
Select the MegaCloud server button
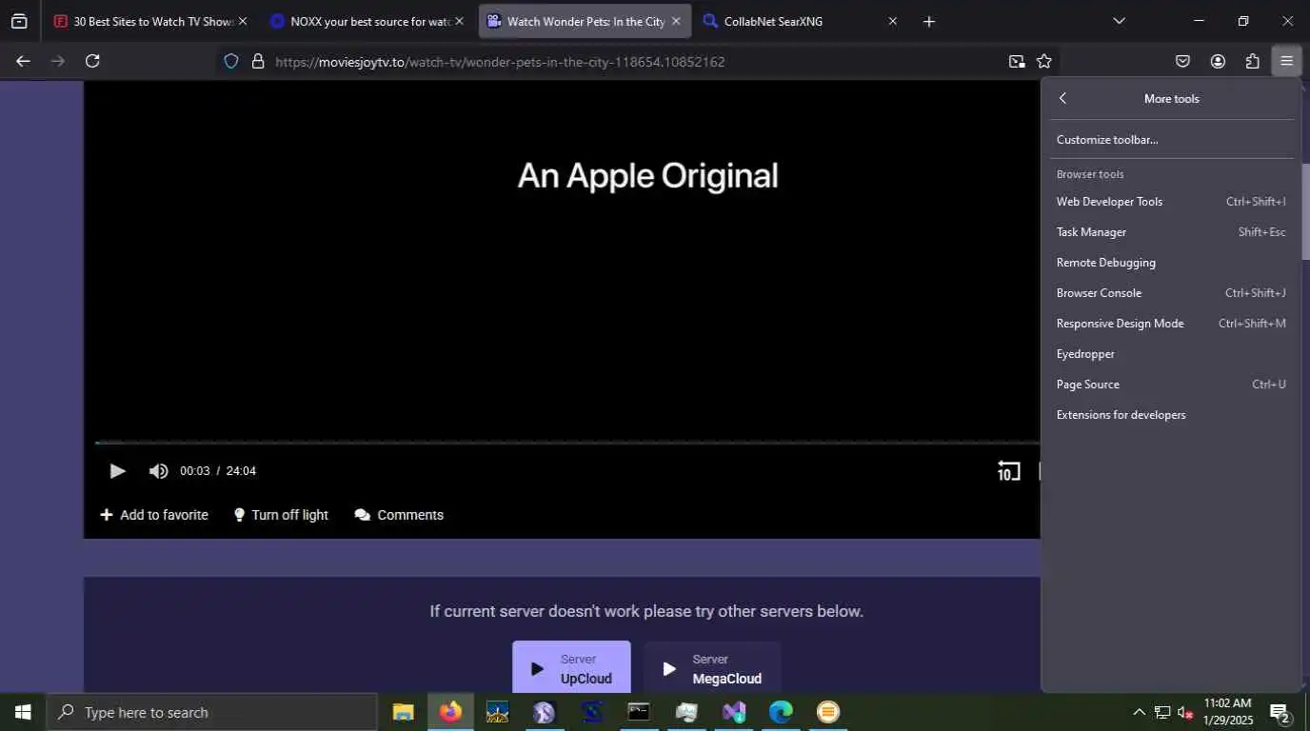click(712, 667)
